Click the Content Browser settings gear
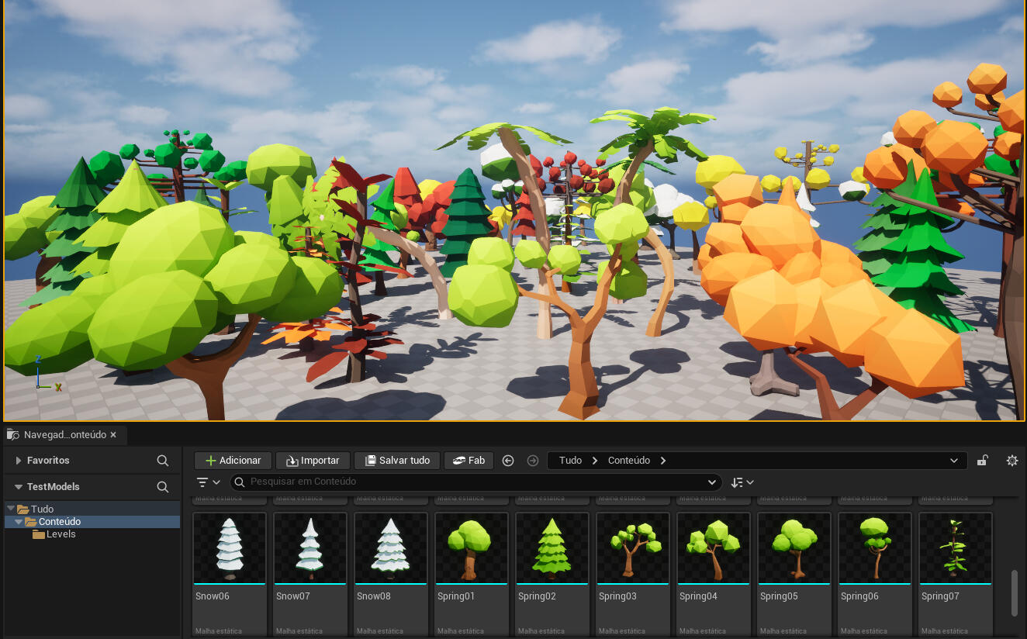This screenshot has height=639, width=1027. (x=1012, y=460)
